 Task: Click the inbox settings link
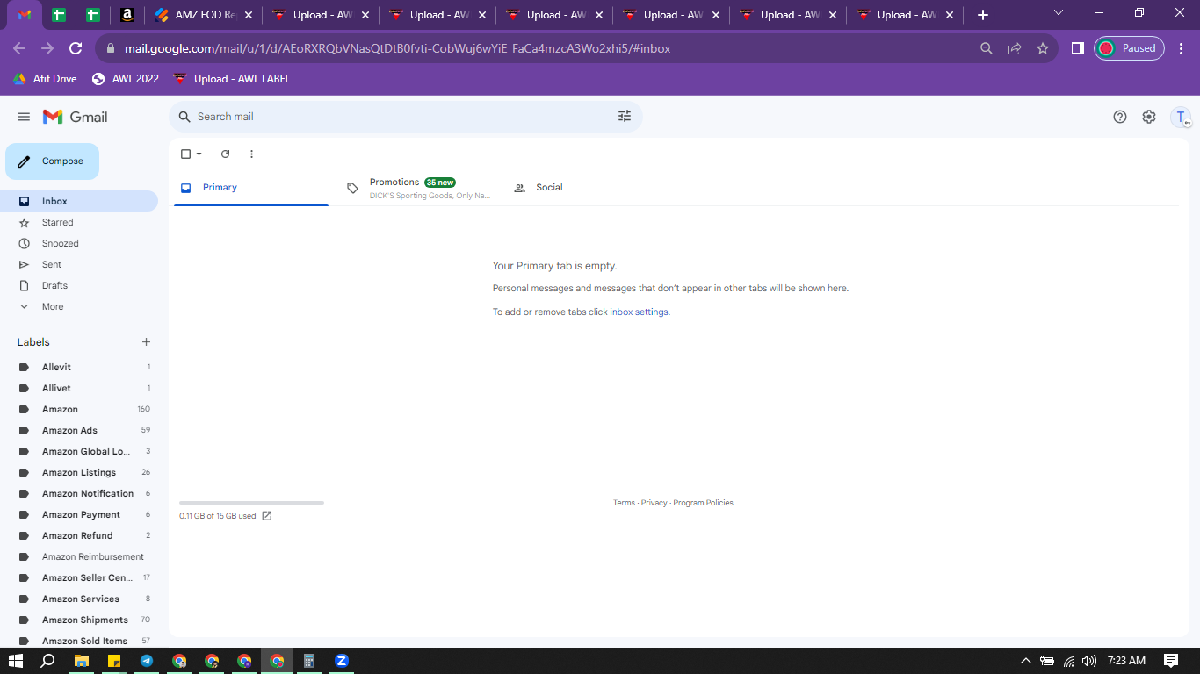[640, 312]
